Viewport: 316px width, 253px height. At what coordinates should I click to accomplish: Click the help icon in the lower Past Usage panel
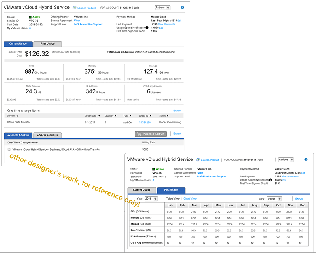coord(306,160)
